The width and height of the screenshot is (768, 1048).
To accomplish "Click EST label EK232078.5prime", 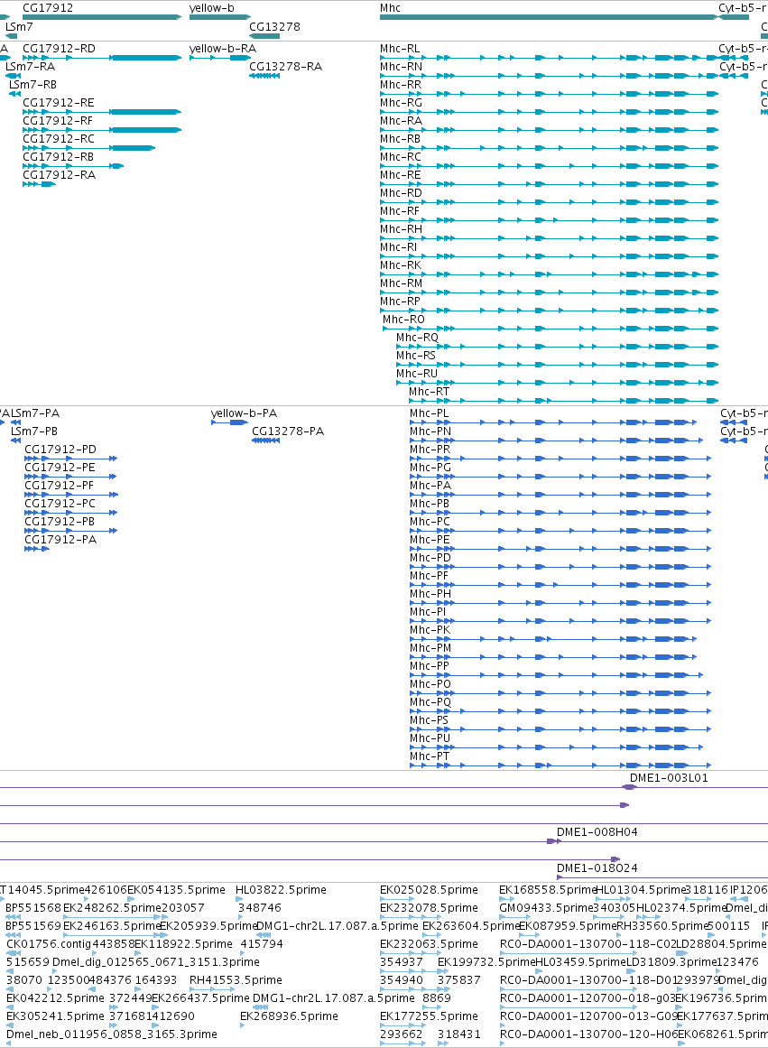I will (x=429, y=908).
